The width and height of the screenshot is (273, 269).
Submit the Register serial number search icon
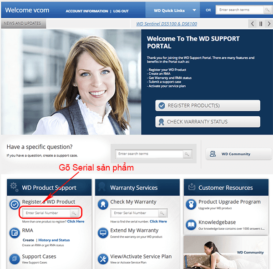coord(74,213)
